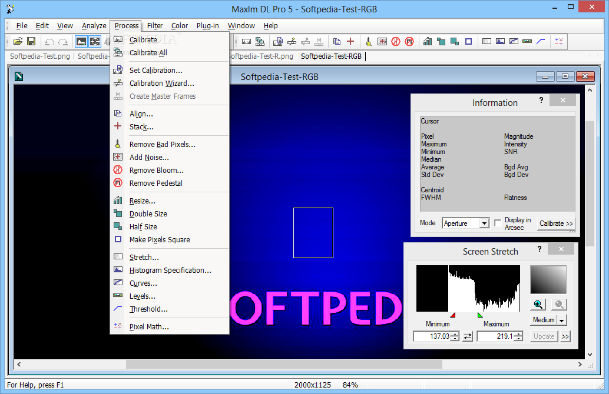Click the Maximum value field showing 219.1
The height and width of the screenshot is (394, 609).
[495, 336]
